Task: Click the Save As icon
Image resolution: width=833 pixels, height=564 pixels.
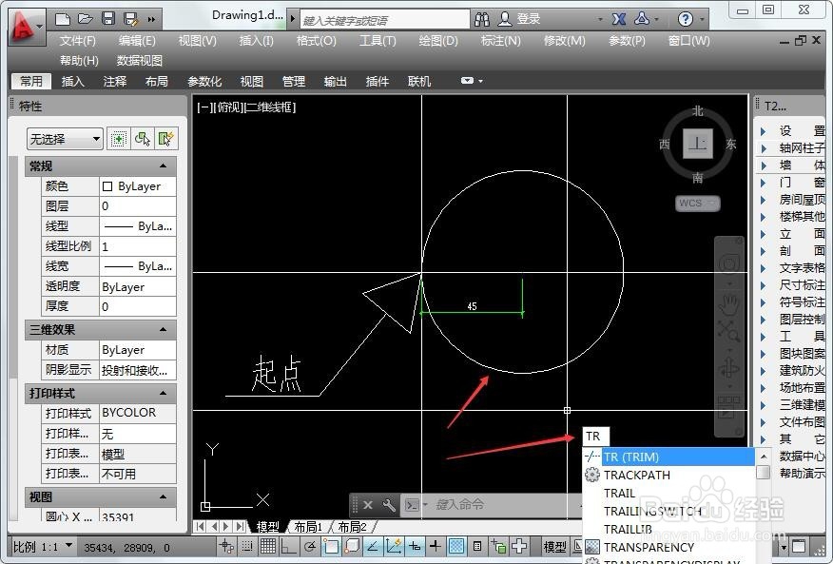Action: (x=130, y=20)
